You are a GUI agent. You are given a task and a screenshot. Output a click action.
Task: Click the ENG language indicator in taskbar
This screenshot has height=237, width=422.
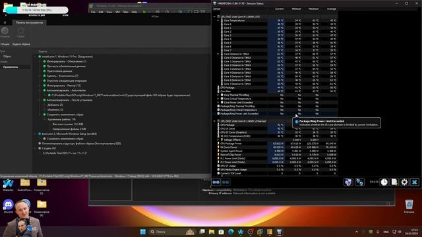pyautogui.click(x=386, y=232)
